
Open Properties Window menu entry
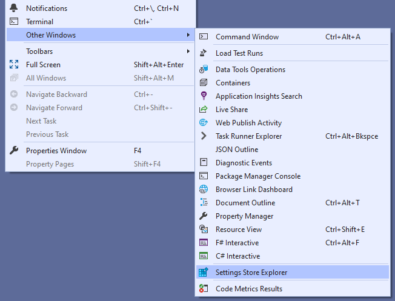101,151
